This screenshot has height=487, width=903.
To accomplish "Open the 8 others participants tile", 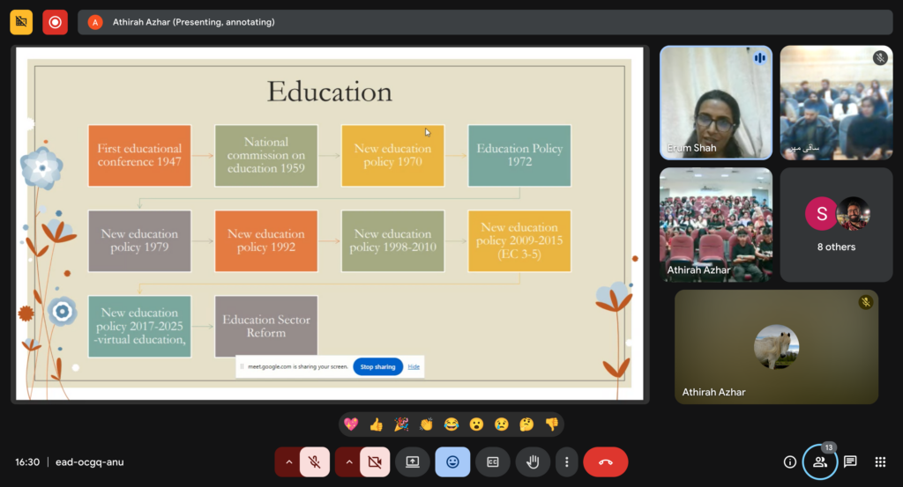I will coord(835,225).
